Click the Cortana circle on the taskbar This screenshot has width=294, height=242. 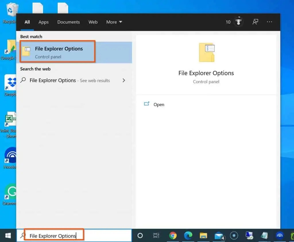[x=140, y=236]
